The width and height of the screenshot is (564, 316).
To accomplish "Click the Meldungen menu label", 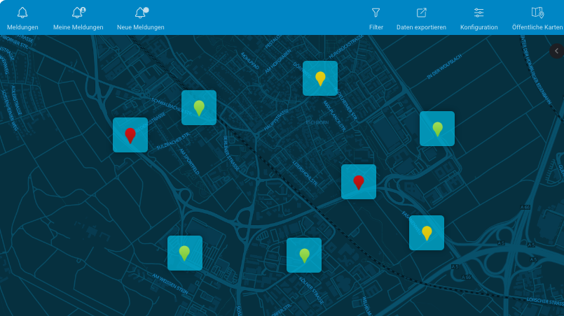I will click(22, 27).
